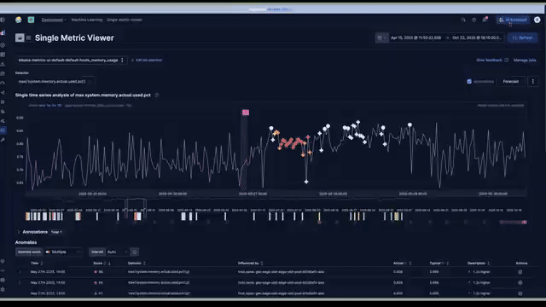Click the pink annotation marker on chart
Image resolution: width=546 pixels, height=307 pixels.
point(246,113)
